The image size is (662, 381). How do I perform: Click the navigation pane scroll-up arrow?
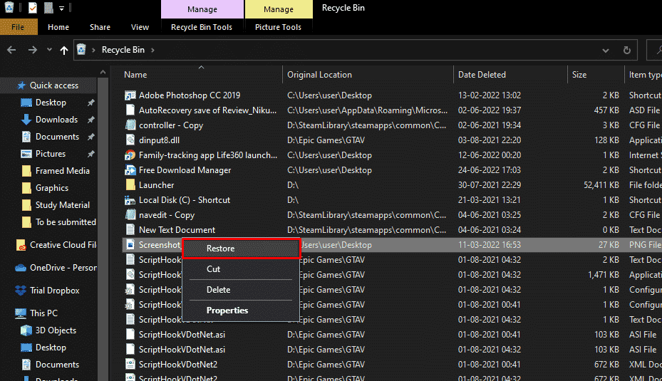pos(103,73)
